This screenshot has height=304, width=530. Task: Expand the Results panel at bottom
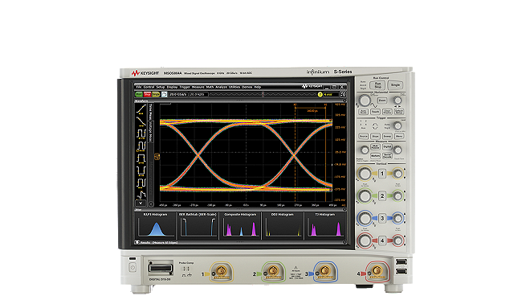tap(137, 242)
